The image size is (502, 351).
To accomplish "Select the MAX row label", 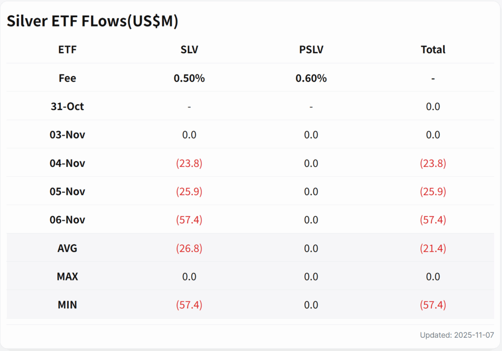I will [x=67, y=277].
